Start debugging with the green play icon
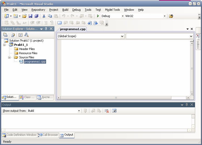202x145 pixels. pyautogui.click(x=98, y=16)
